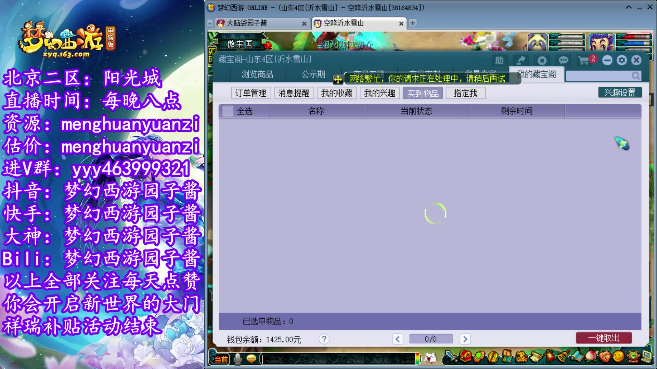657x369 pixels.
Task: Click the green gem give icon in toolbar
Action: tap(479, 357)
